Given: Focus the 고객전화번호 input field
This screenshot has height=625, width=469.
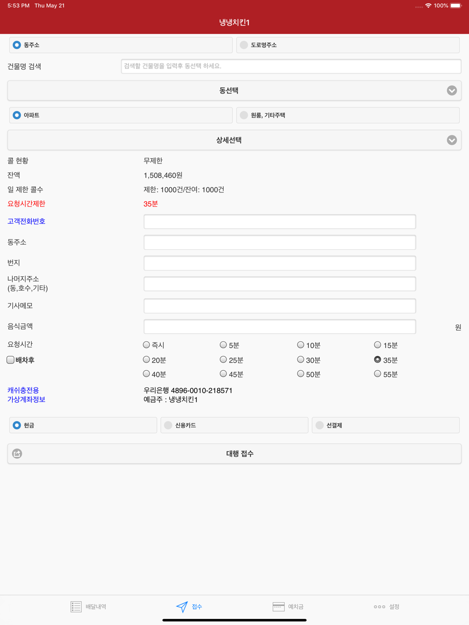Looking at the screenshot, I should pyautogui.click(x=280, y=222).
